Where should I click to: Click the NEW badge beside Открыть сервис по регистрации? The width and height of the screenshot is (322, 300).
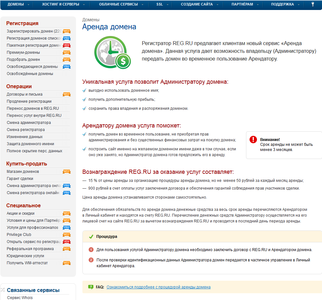[67, 242]
